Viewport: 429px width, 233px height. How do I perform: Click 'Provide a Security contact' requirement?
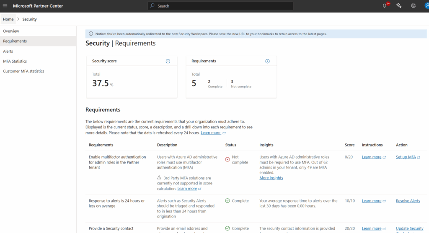(x=111, y=228)
